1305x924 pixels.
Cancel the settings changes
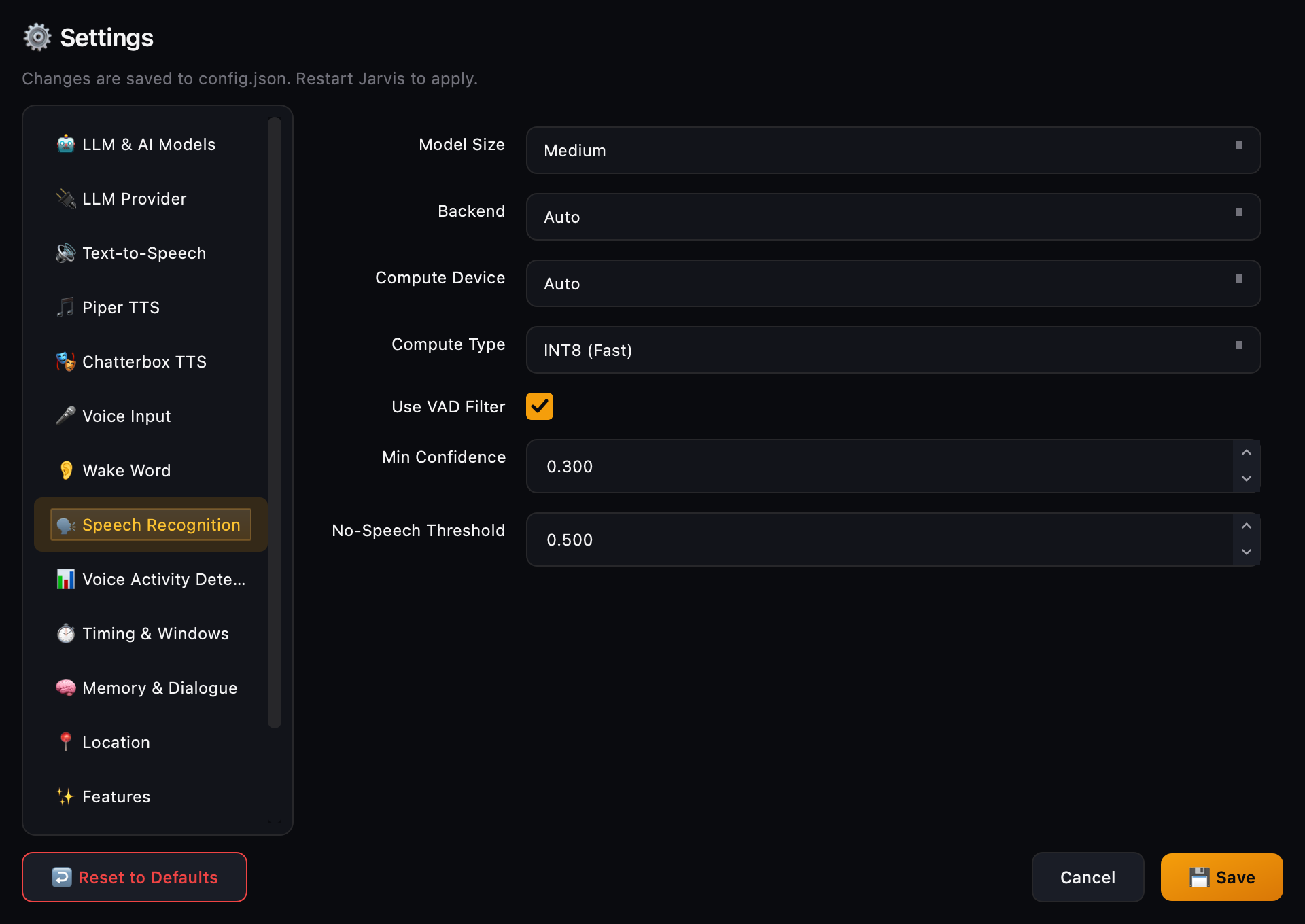[1087, 877]
